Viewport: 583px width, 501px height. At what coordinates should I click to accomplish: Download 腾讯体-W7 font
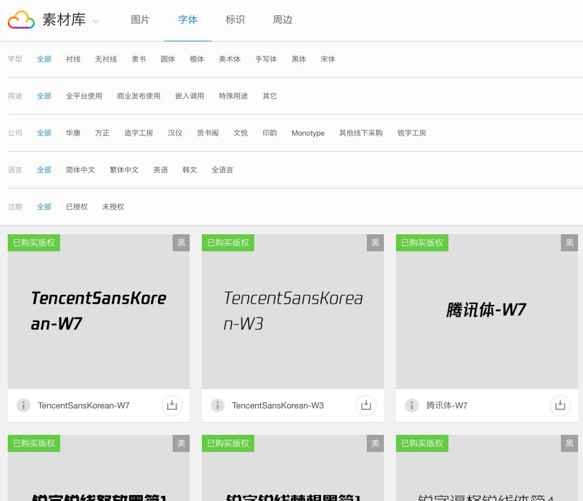click(560, 405)
